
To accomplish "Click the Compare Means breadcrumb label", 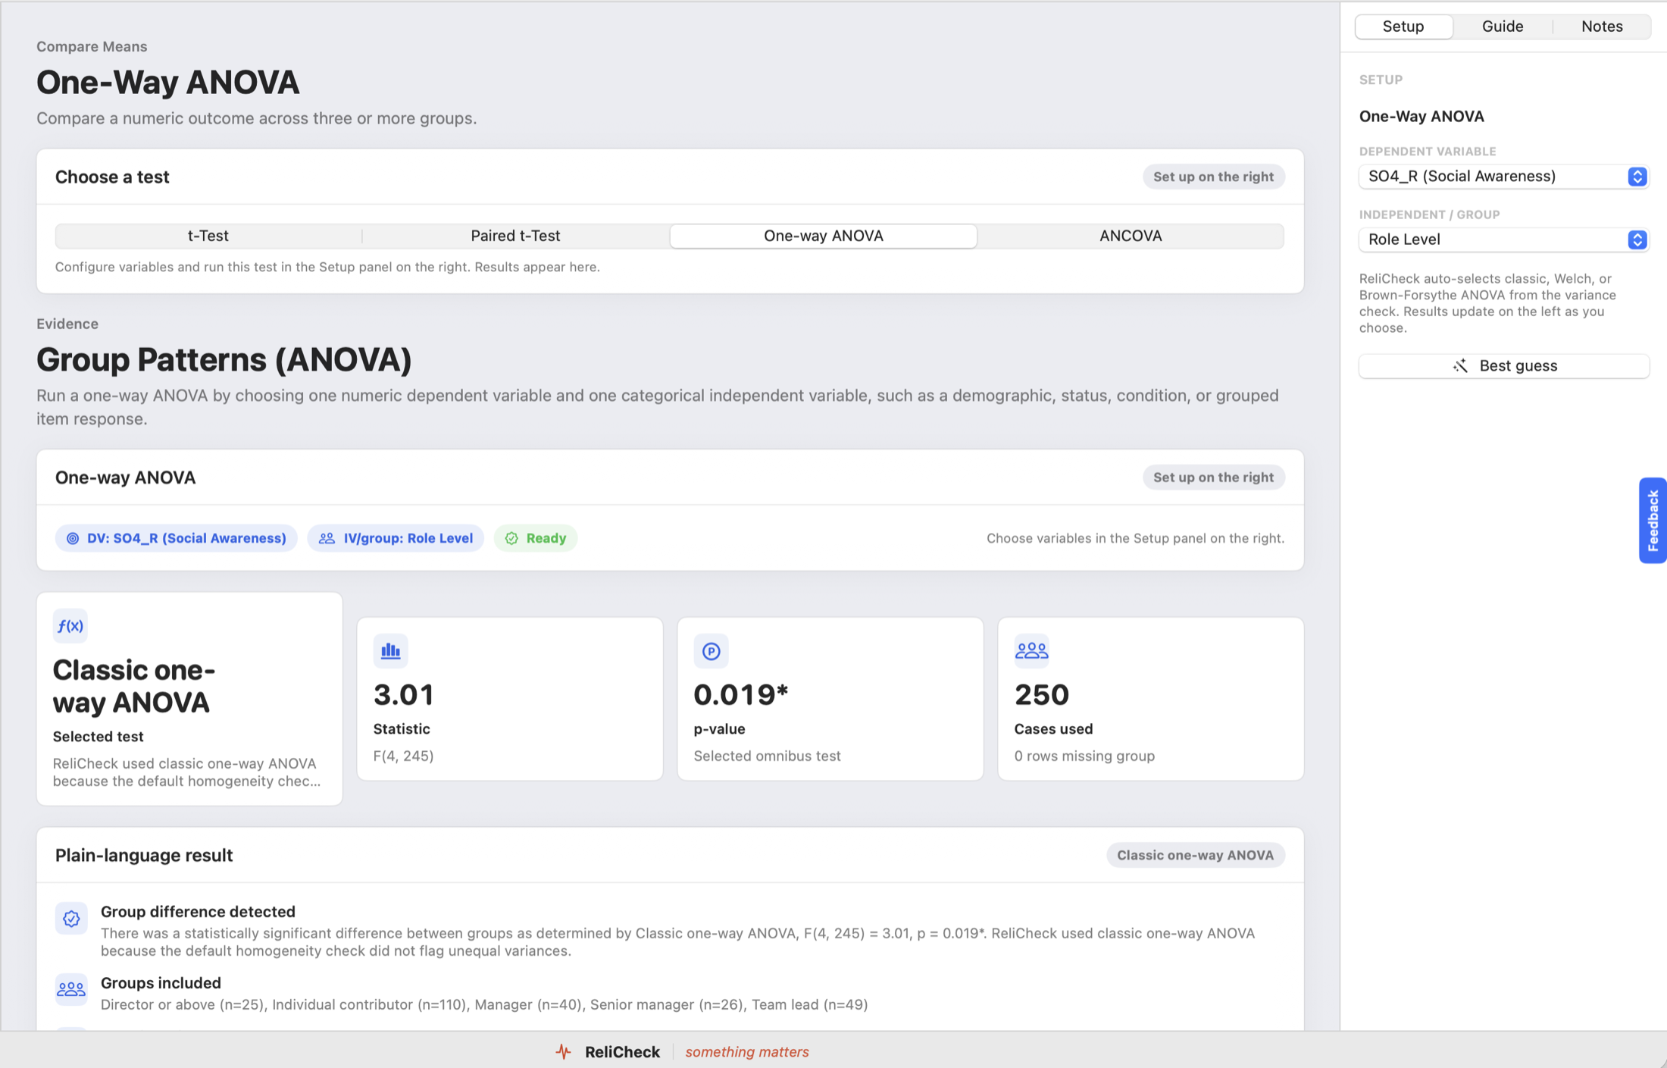I will coord(92,46).
